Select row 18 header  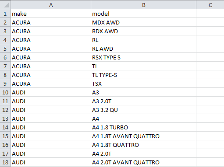5,162
